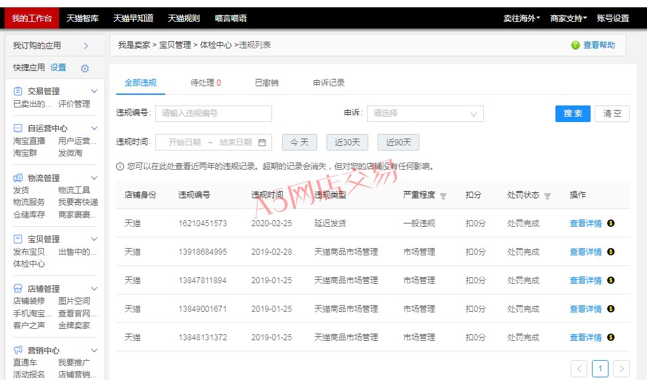Image resolution: width=647 pixels, height=380 pixels.
Task: Go to next page arrow
Action: [621, 369]
